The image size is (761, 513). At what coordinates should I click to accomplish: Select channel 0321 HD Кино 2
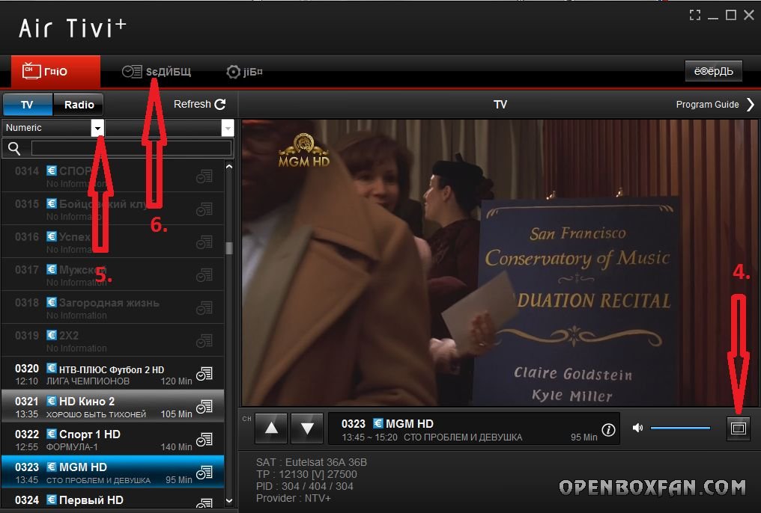pos(113,407)
